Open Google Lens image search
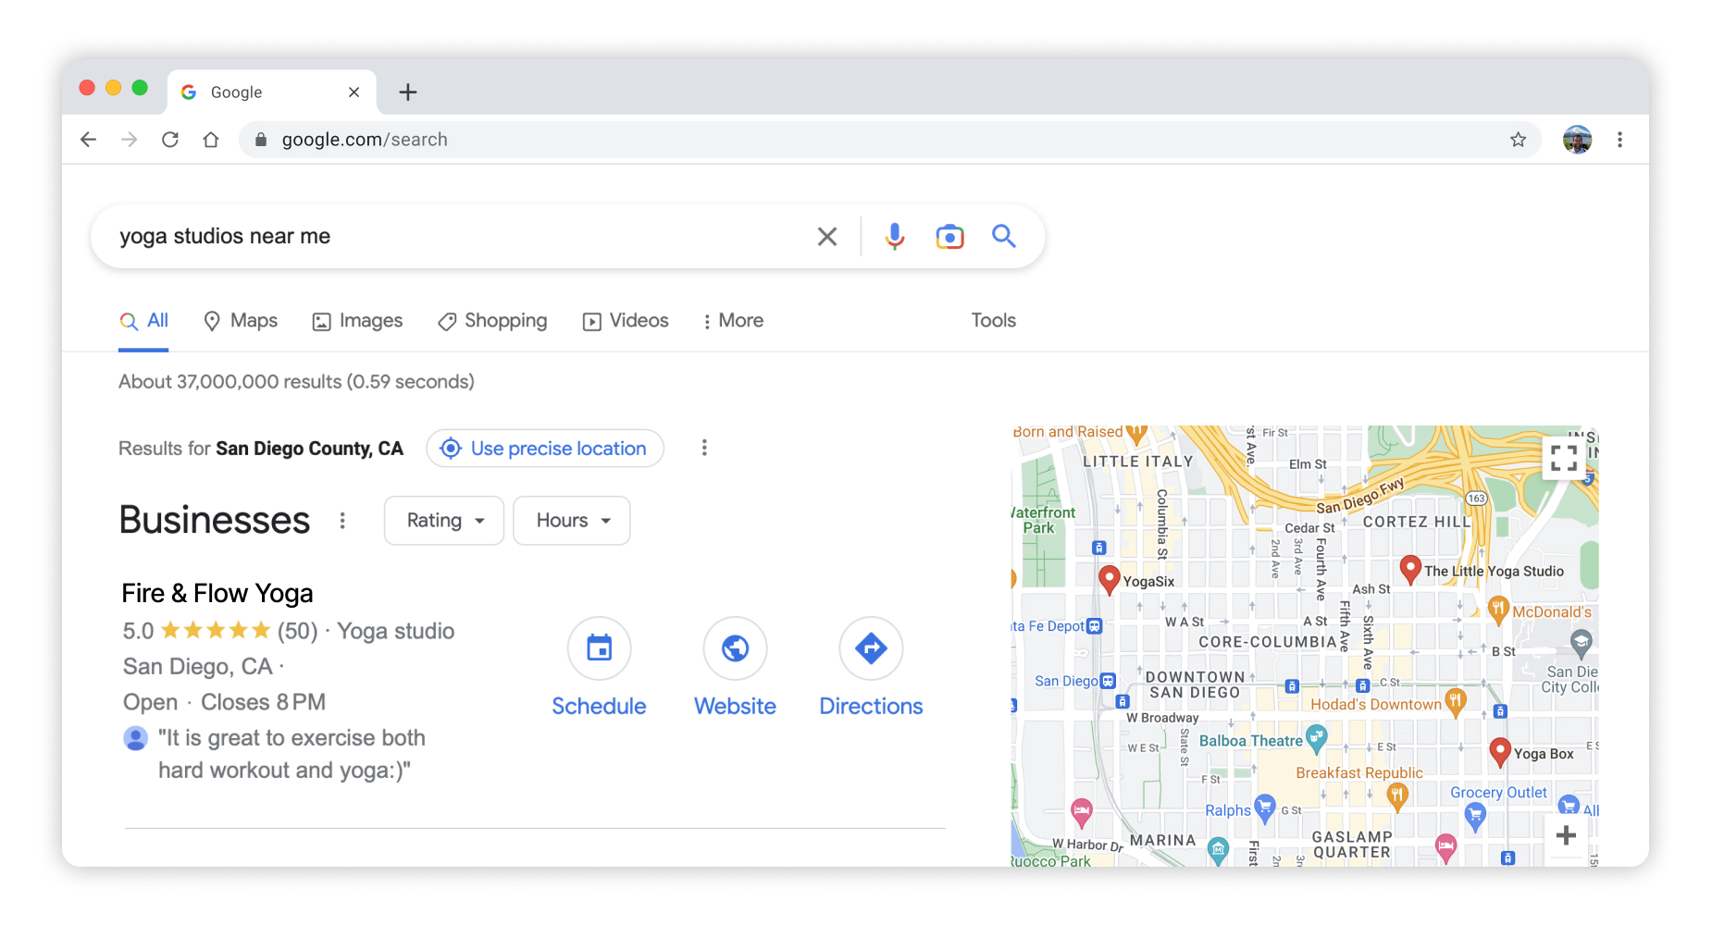 949,236
